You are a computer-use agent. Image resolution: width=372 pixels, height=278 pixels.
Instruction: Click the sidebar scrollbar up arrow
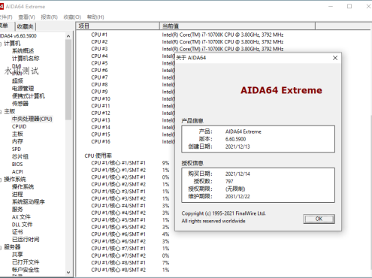[68, 36]
